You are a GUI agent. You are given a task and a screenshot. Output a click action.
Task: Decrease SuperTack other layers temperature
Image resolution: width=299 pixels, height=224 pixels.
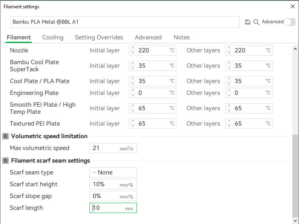[229, 68]
